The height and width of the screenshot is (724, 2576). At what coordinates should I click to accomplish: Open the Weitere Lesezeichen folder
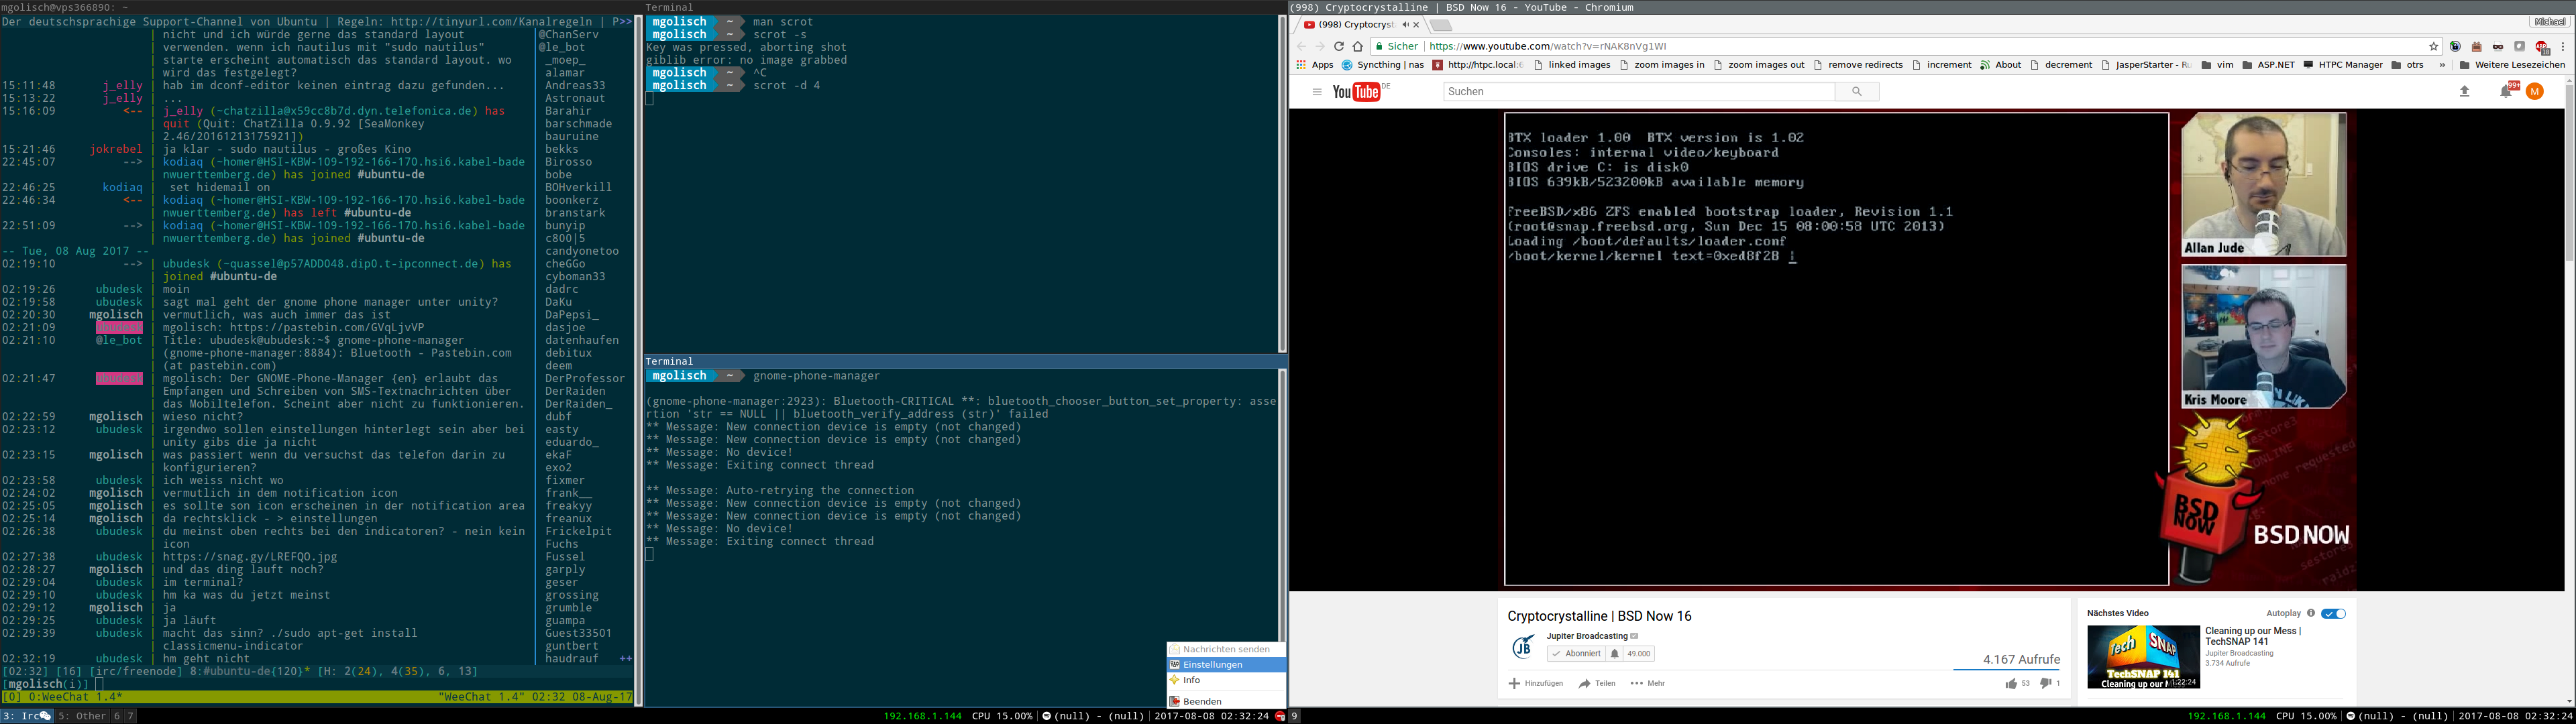(2512, 65)
